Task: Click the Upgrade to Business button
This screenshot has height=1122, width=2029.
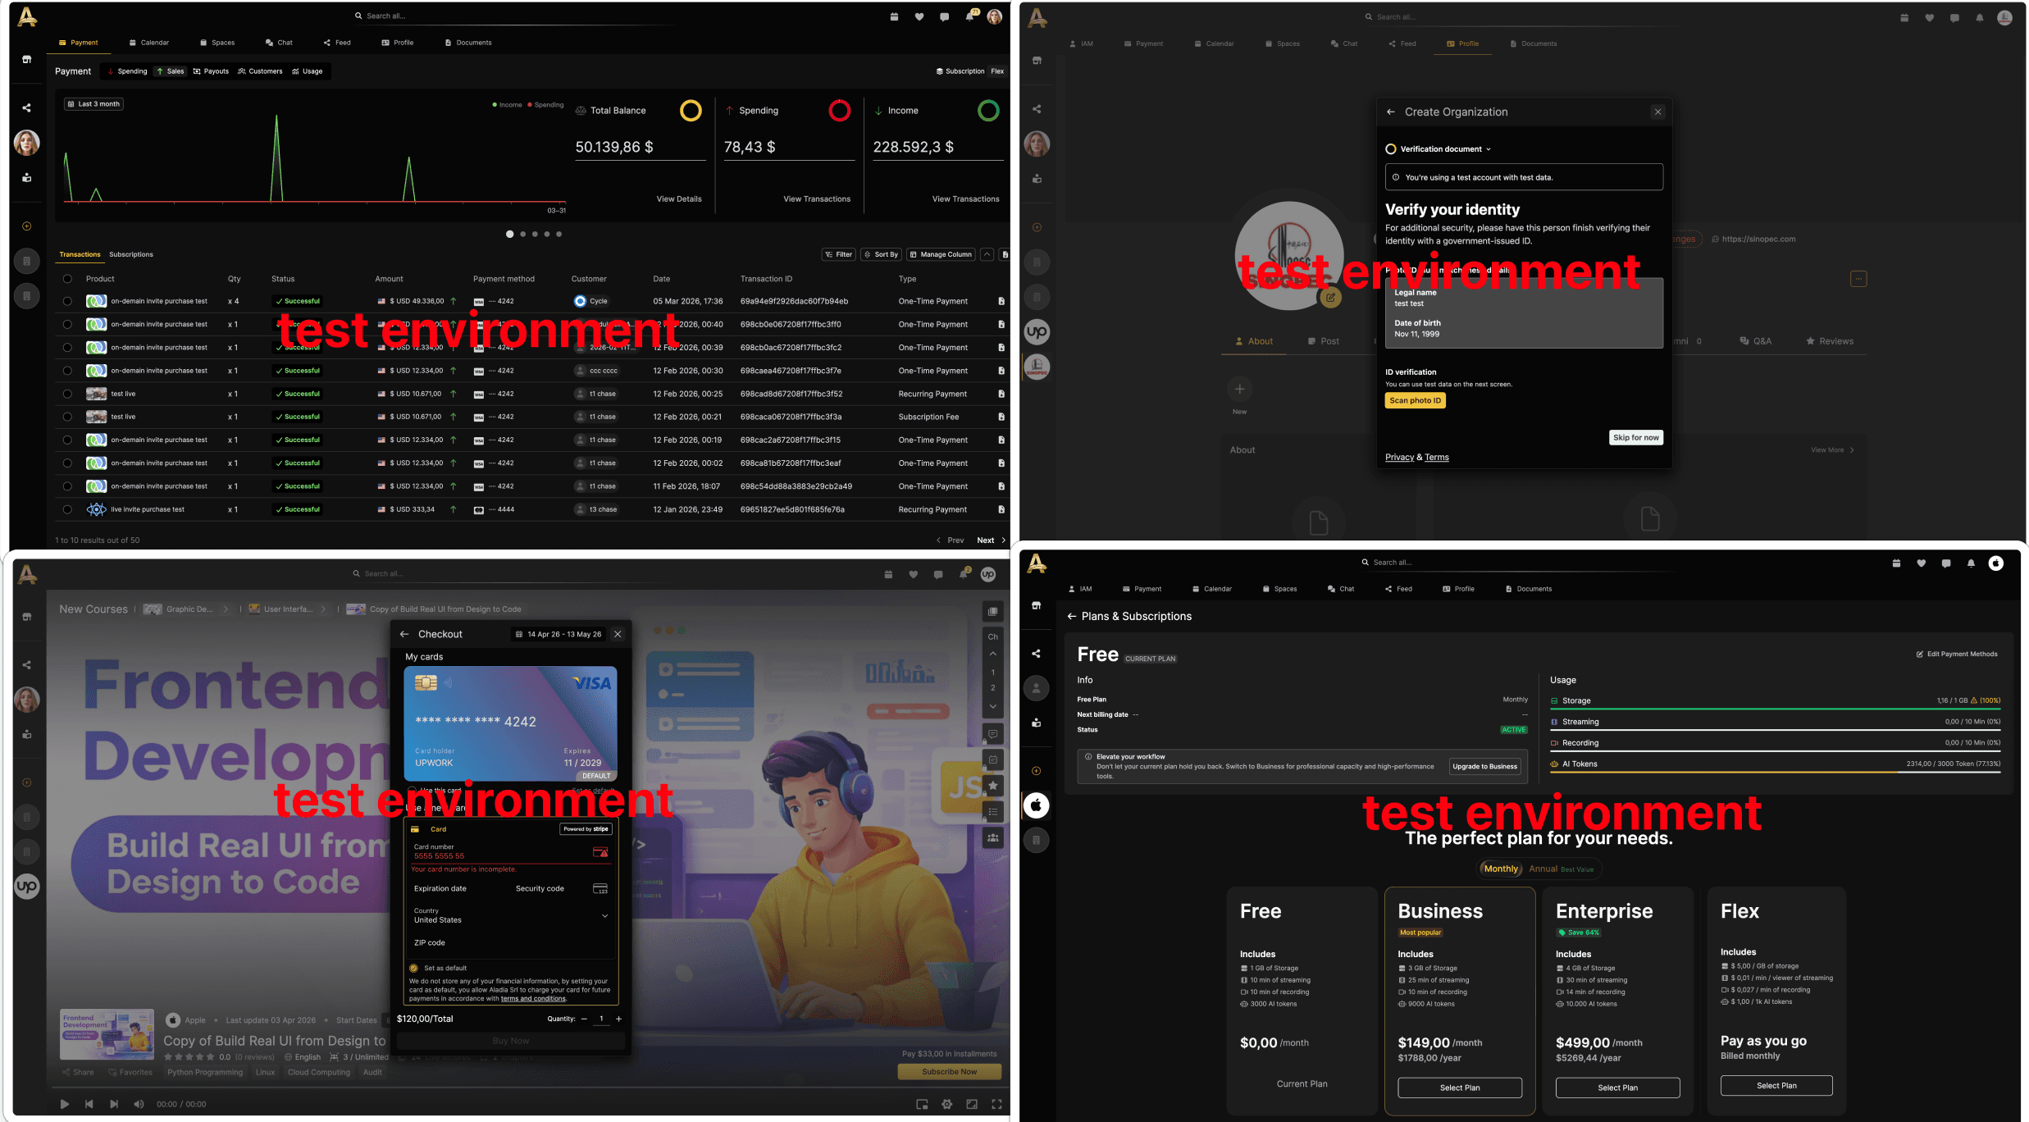Action: [1485, 767]
